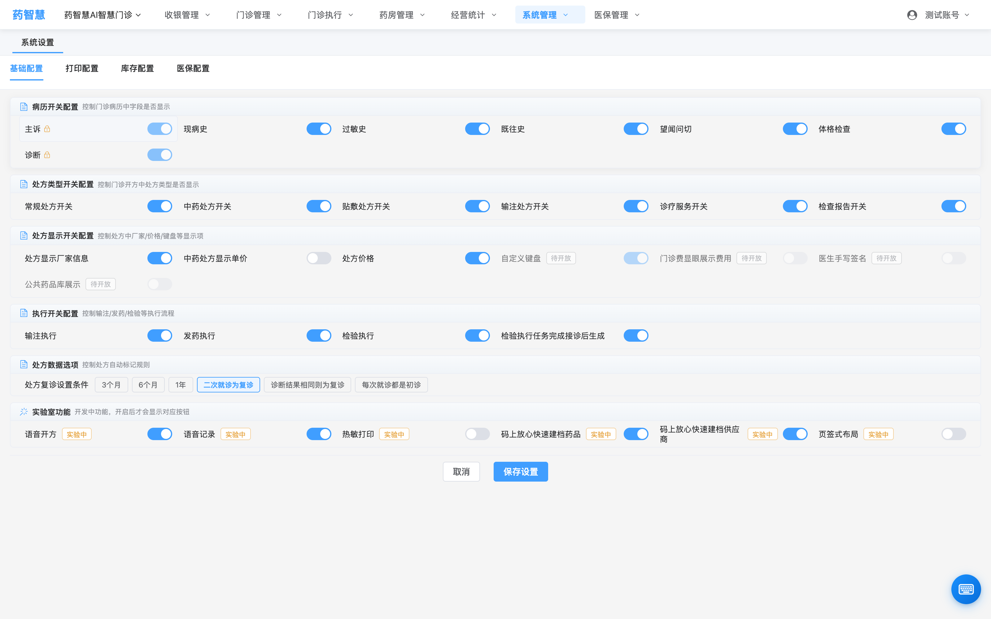This screenshot has height=619, width=991.
Task: Enable the 中药处方显示单价 switch
Action: [x=319, y=258]
